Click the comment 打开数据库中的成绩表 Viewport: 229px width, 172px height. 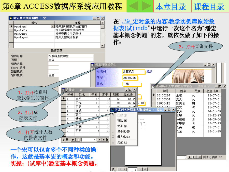pos(70,30)
